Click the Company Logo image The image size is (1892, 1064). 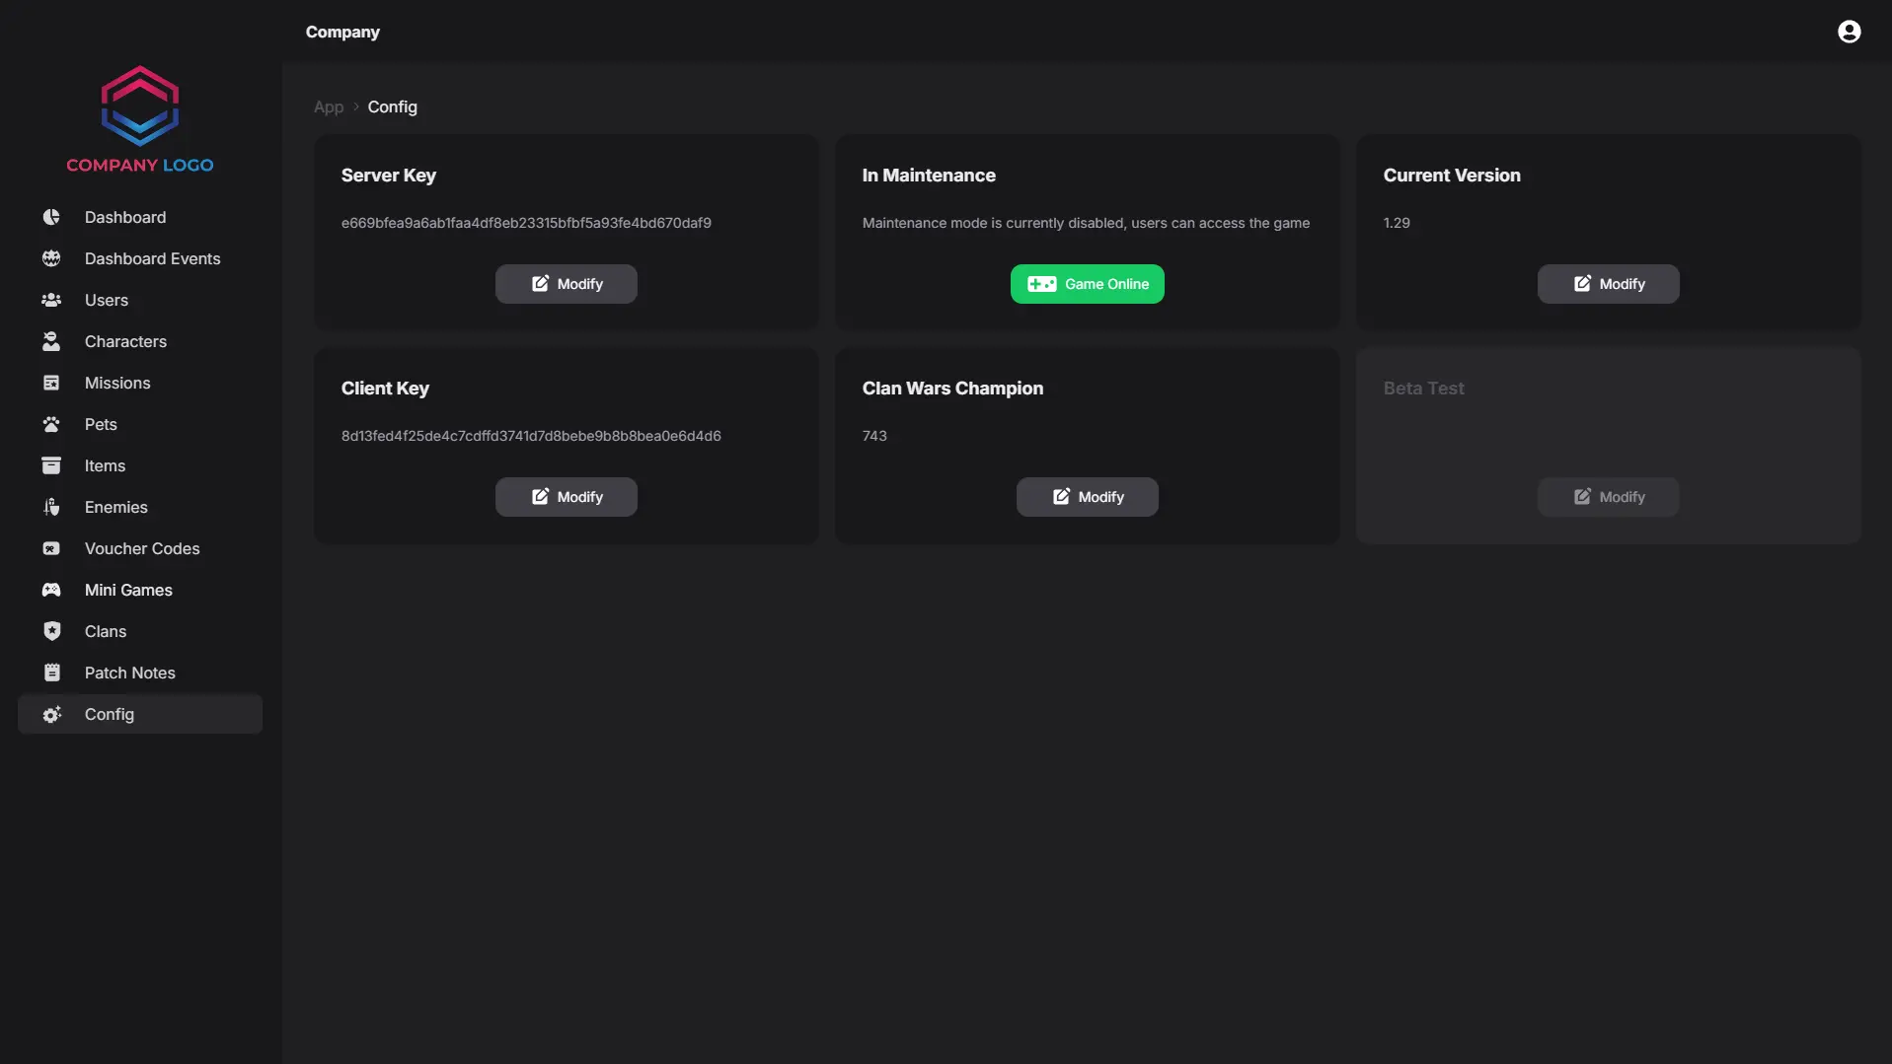pyautogui.click(x=138, y=118)
